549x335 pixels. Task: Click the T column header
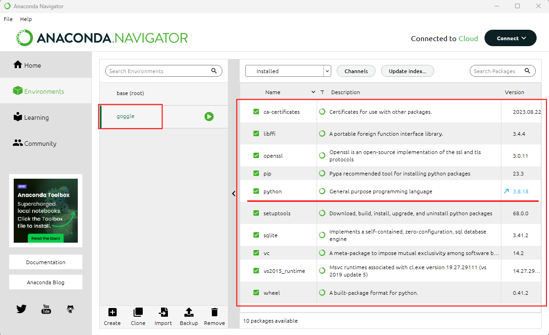[x=322, y=92]
